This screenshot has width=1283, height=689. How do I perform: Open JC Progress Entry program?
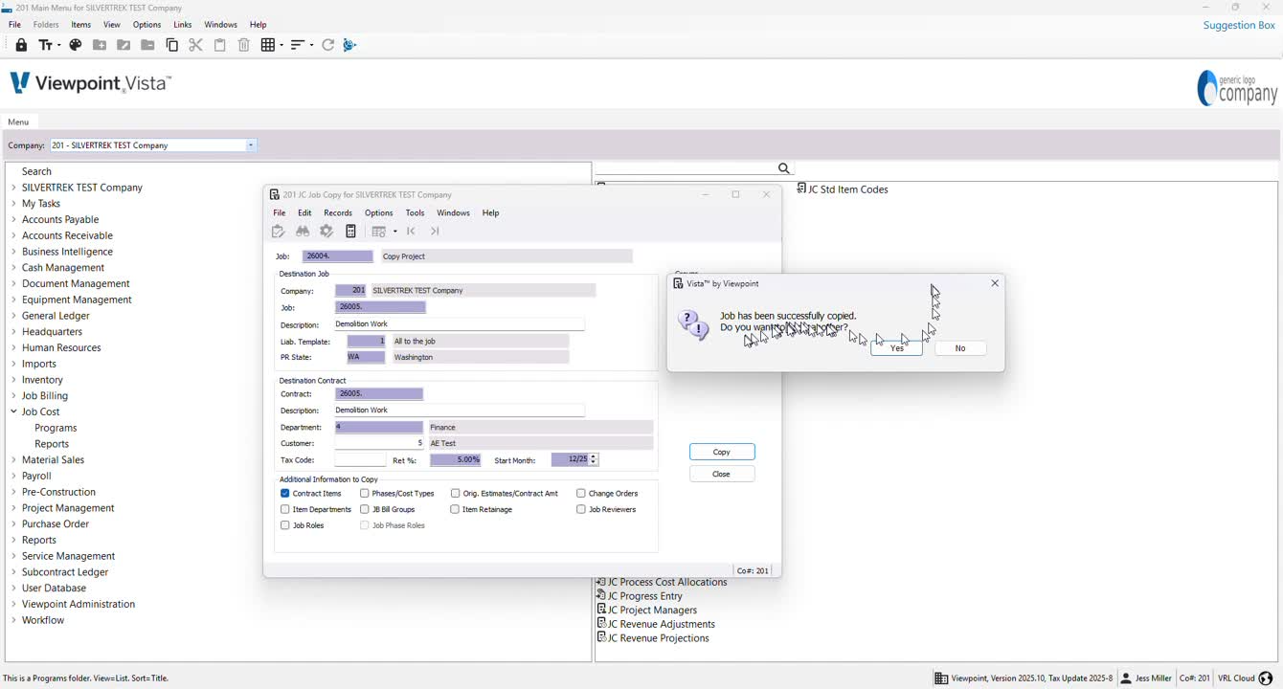click(x=640, y=596)
